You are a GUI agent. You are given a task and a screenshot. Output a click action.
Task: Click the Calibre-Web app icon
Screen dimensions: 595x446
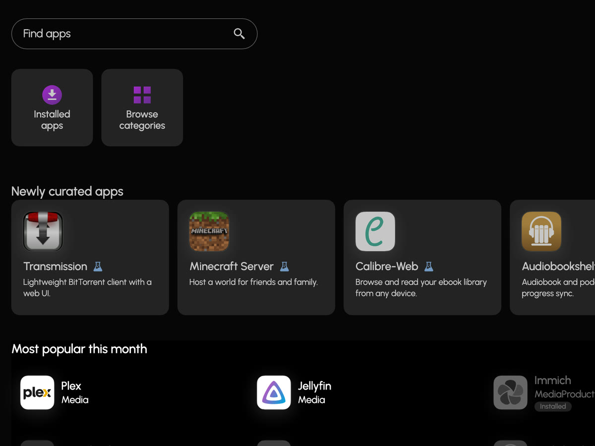(375, 231)
